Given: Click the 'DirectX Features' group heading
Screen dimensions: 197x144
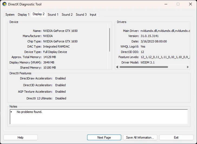Looking at the screenshot, I should [x=20, y=73].
